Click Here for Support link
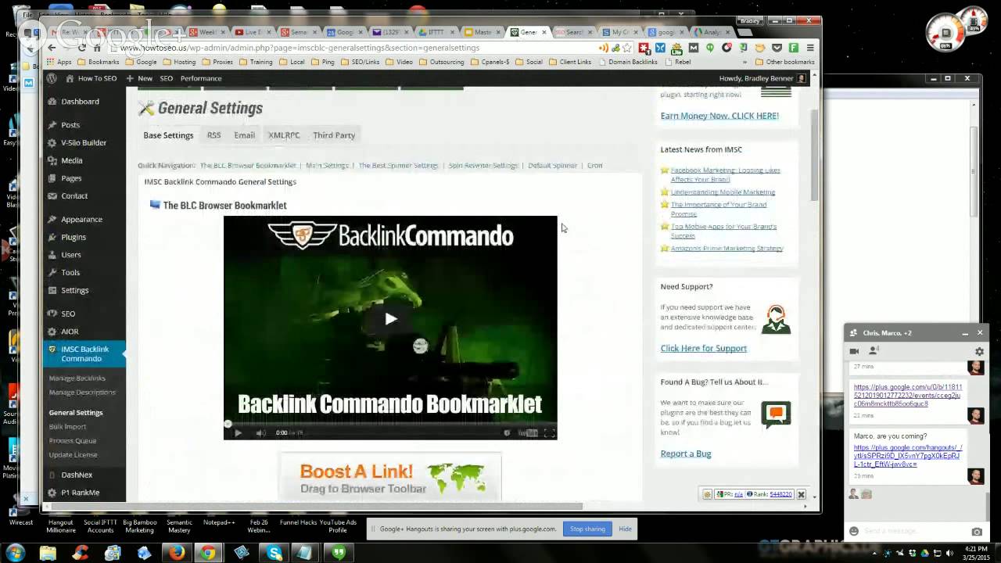Viewport: 1001px width, 563px height. pyautogui.click(x=703, y=349)
